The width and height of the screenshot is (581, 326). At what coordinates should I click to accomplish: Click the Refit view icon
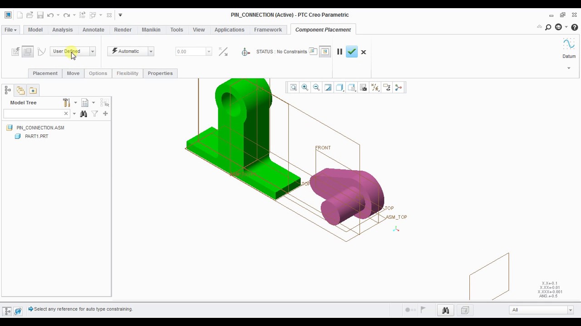[293, 88]
